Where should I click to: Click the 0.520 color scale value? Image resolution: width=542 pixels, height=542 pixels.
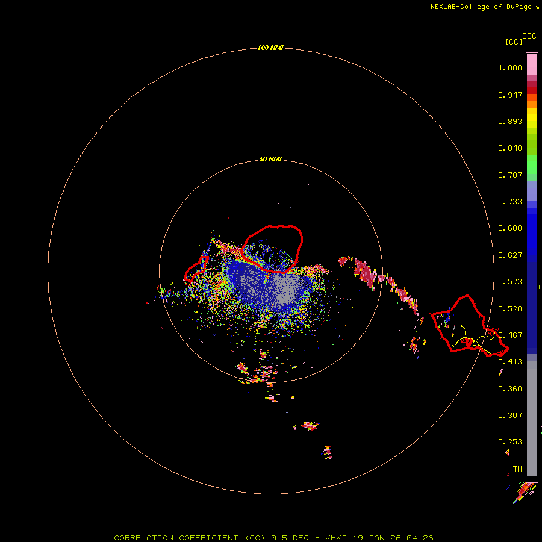coord(510,309)
